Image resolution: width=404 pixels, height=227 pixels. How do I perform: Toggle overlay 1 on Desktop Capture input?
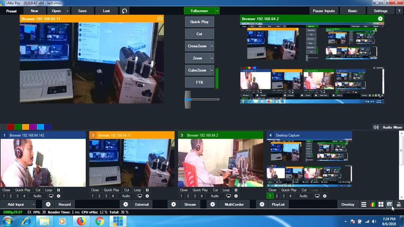click(x=270, y=196)
